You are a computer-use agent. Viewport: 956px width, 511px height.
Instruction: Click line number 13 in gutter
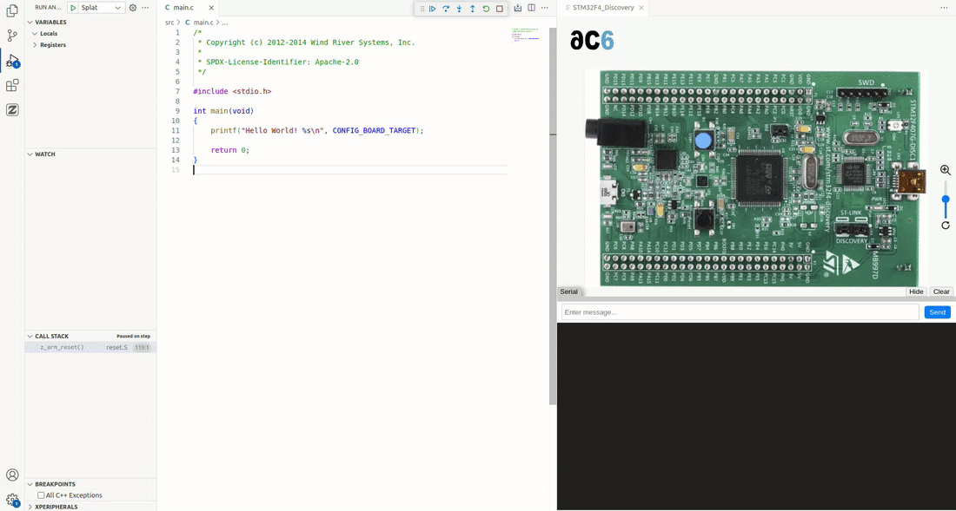[176, 149]
